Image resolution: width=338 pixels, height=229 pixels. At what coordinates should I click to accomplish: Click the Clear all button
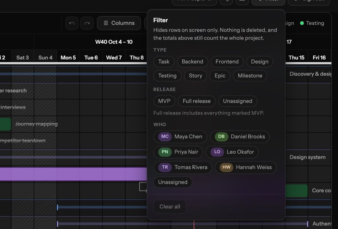coord(170,207)
